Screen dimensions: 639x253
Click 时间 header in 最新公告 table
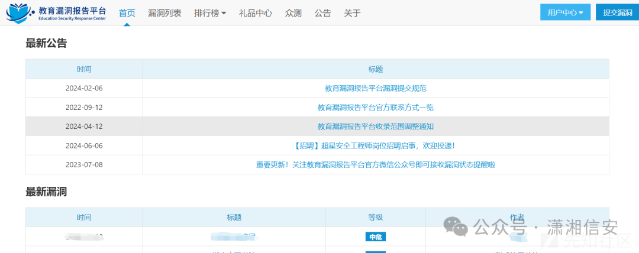(x=84, y=69)
